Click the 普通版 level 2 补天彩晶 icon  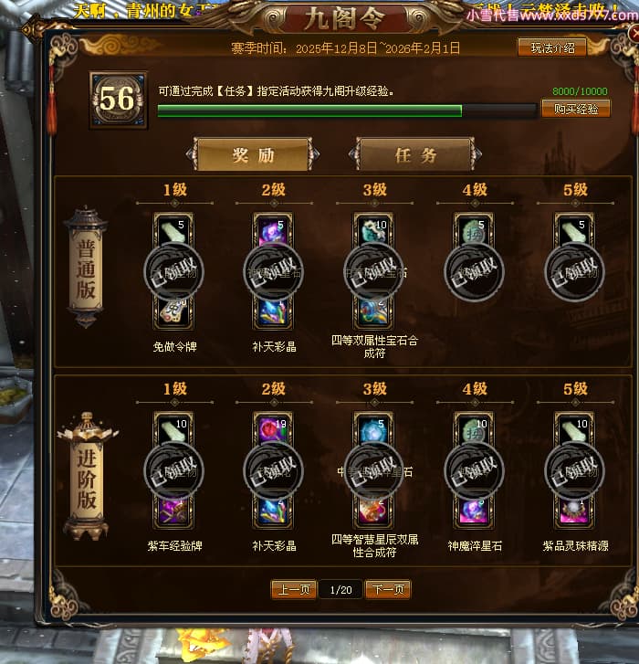tap(273, 312)
